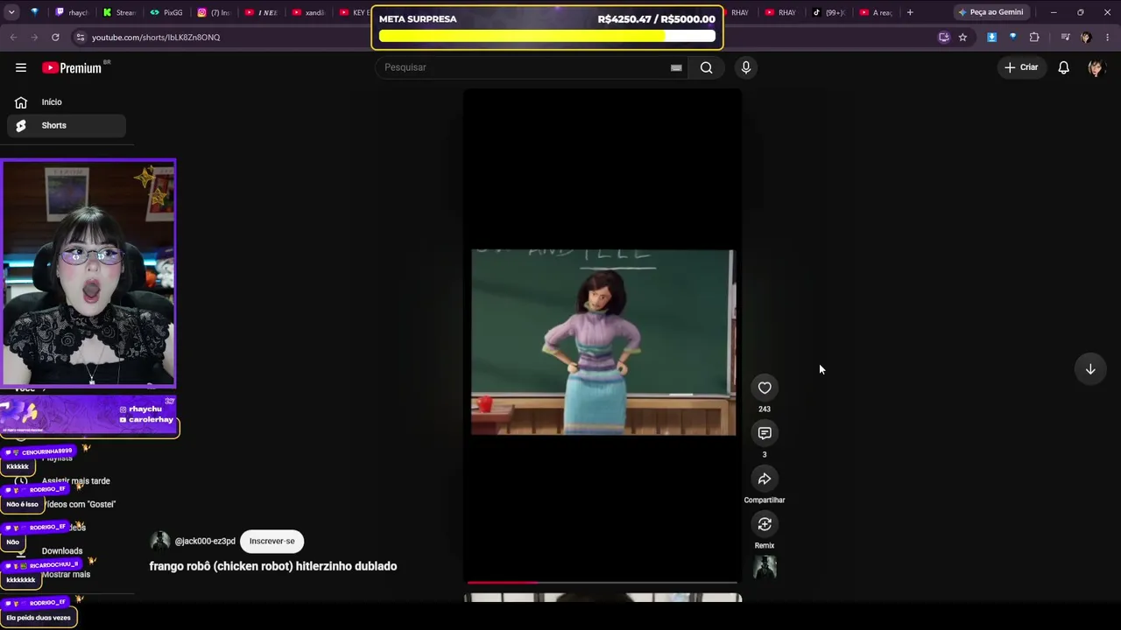The height and width of the screenshot is (630, 1121).
Task: Click the install/cast icon in address bar
Action: [943, 38]
